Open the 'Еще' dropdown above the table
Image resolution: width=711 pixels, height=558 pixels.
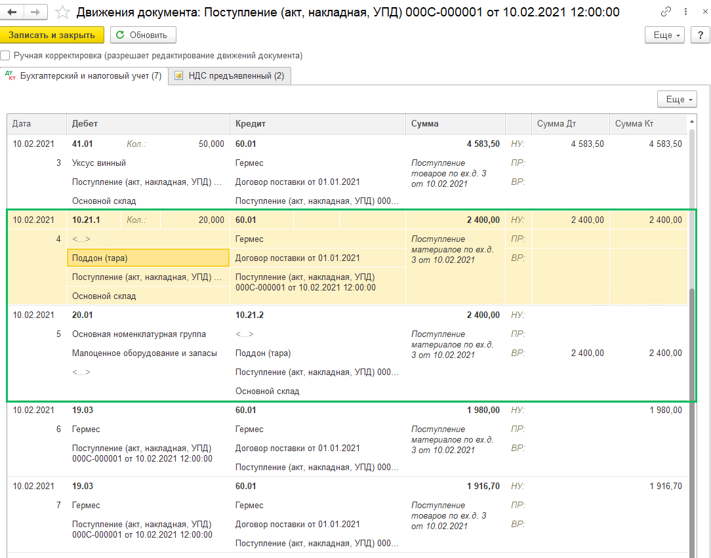677,99
